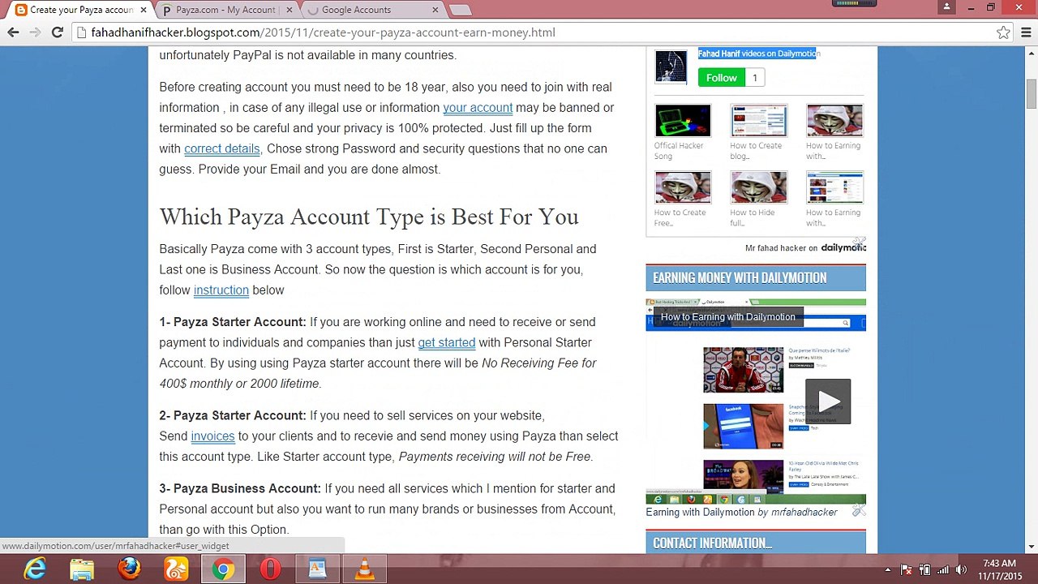Show hidden system tray icons

pos(888,570)
